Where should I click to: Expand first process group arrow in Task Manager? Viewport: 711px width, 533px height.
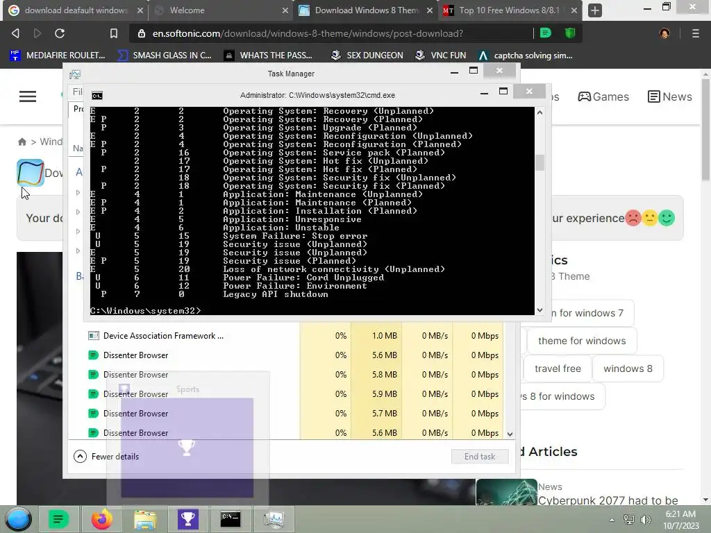(x=78, y=193)
